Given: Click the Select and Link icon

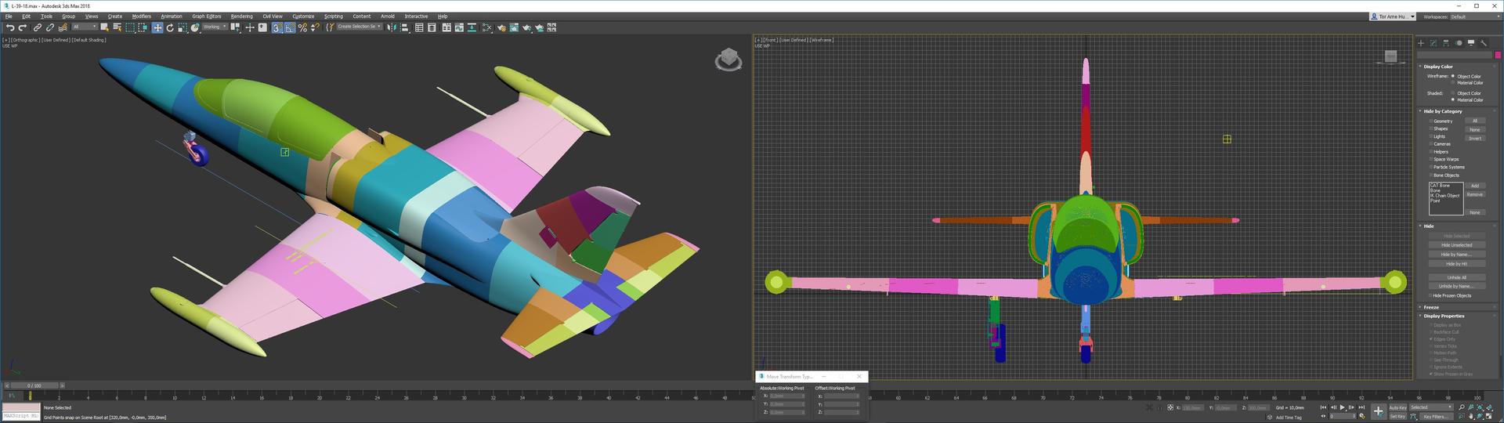Looking at the screenshot, I should point(38,27).
